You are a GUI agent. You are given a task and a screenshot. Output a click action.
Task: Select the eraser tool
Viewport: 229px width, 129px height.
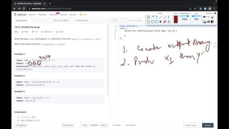165,21
